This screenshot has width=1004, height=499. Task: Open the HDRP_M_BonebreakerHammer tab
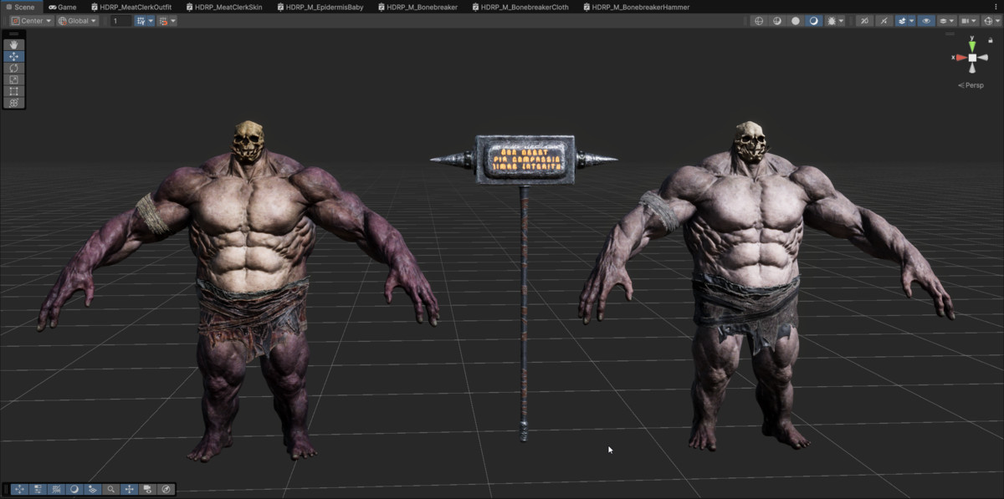tap(635, 7)
